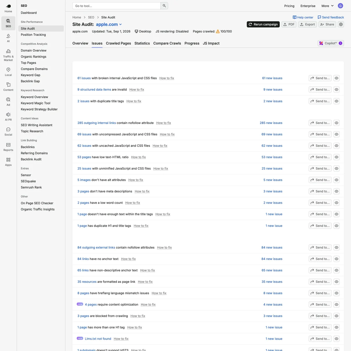Export audit as PDF
The height and width of the screenshot is (351, 351).
click(289, 24)
